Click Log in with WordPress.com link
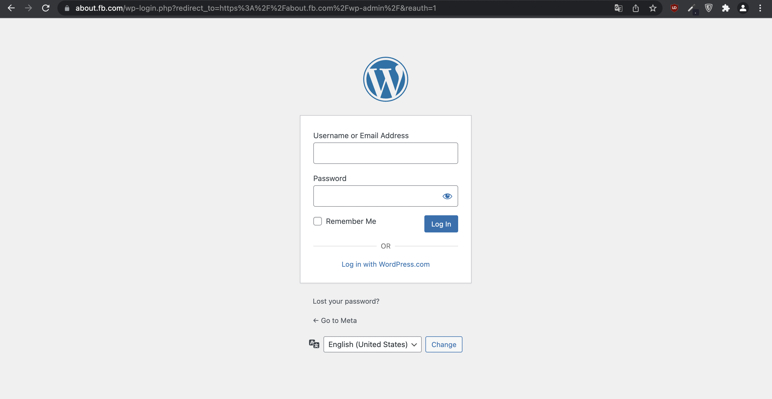This screenshot has height=399, width=772. point(385,264)
